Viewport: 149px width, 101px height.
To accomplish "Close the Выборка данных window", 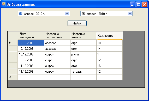I will [145, 4].
